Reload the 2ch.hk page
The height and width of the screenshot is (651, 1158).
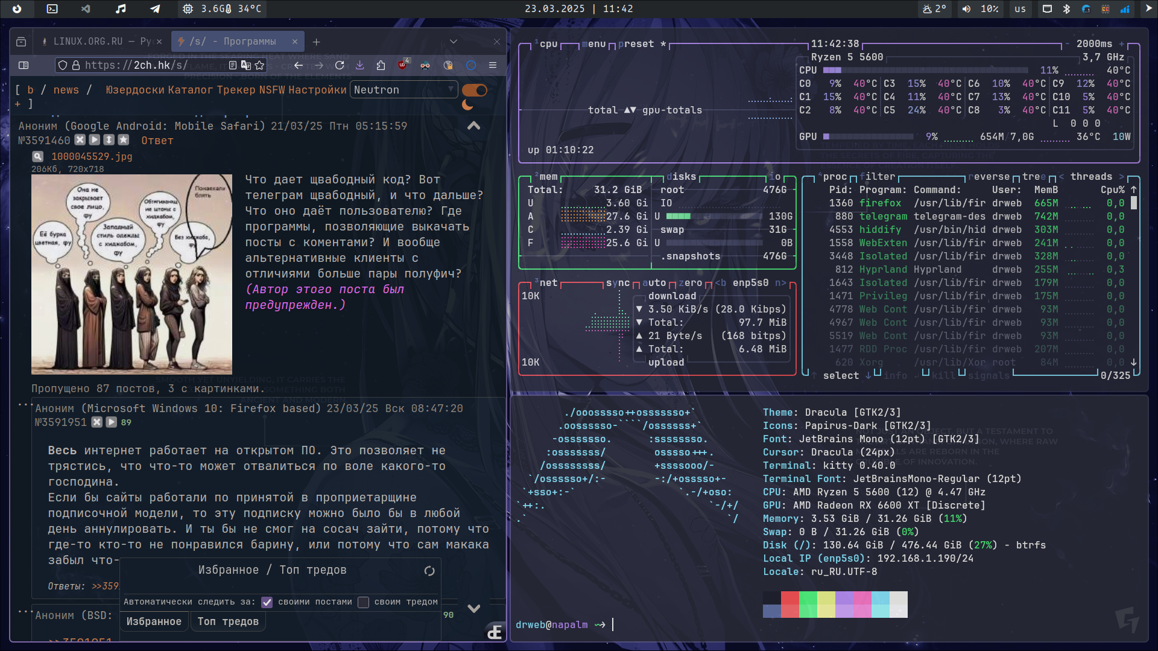click(340, 65)
